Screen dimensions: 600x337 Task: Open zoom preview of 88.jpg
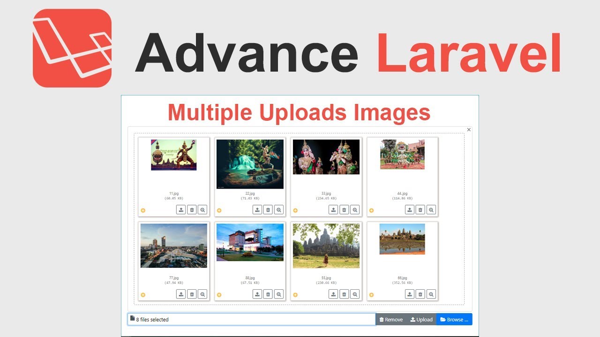point(278,294)
